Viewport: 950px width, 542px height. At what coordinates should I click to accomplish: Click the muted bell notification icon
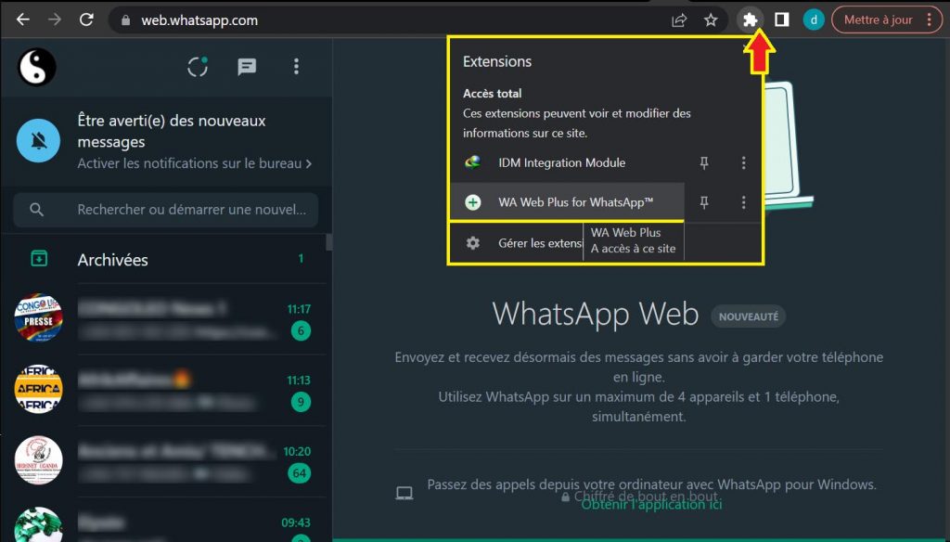point(38,141)
